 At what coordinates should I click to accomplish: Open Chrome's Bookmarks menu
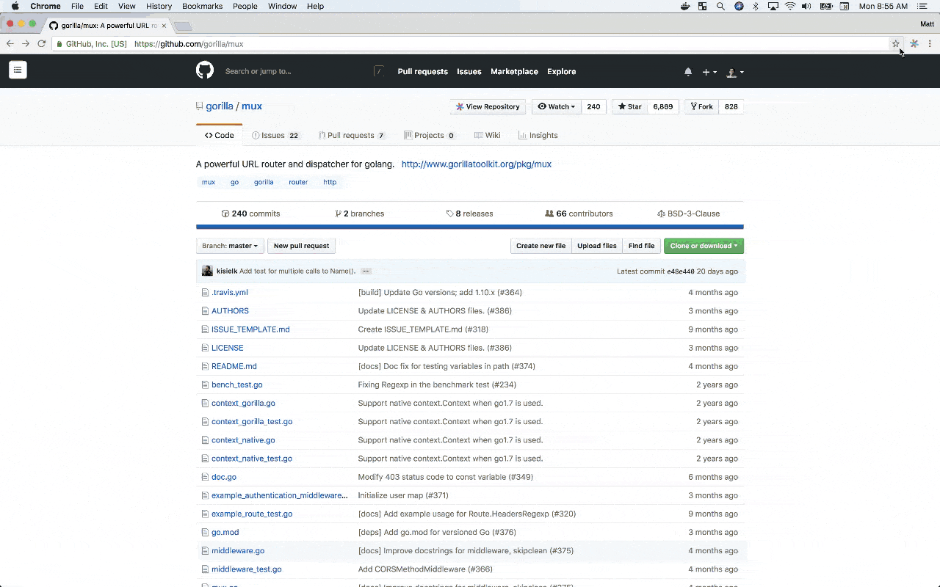coord(202,6)
